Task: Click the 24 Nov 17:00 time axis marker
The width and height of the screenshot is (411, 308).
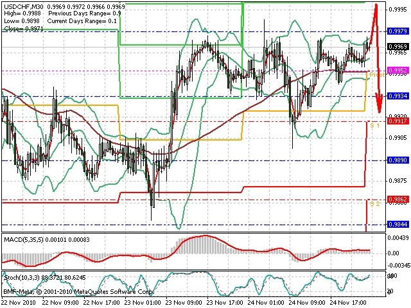Action: 348,302
